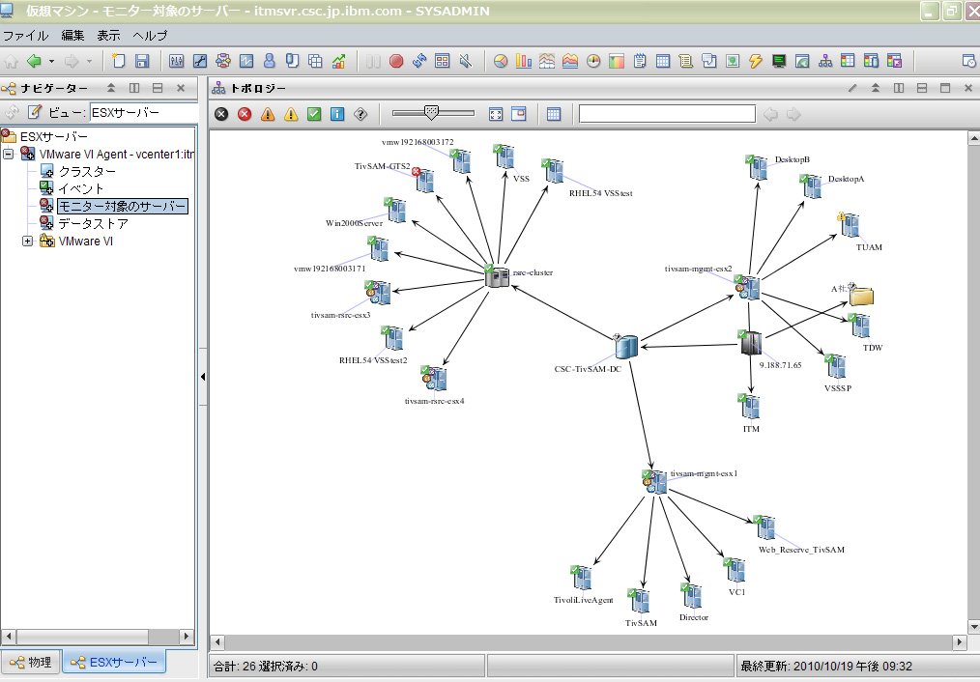
Task: Toggle the red Critical status filter
Action: (x=245, y=114)
